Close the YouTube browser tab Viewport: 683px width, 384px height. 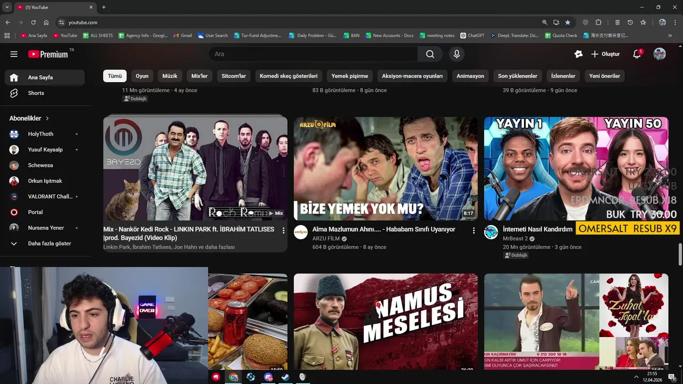point(91,7)
